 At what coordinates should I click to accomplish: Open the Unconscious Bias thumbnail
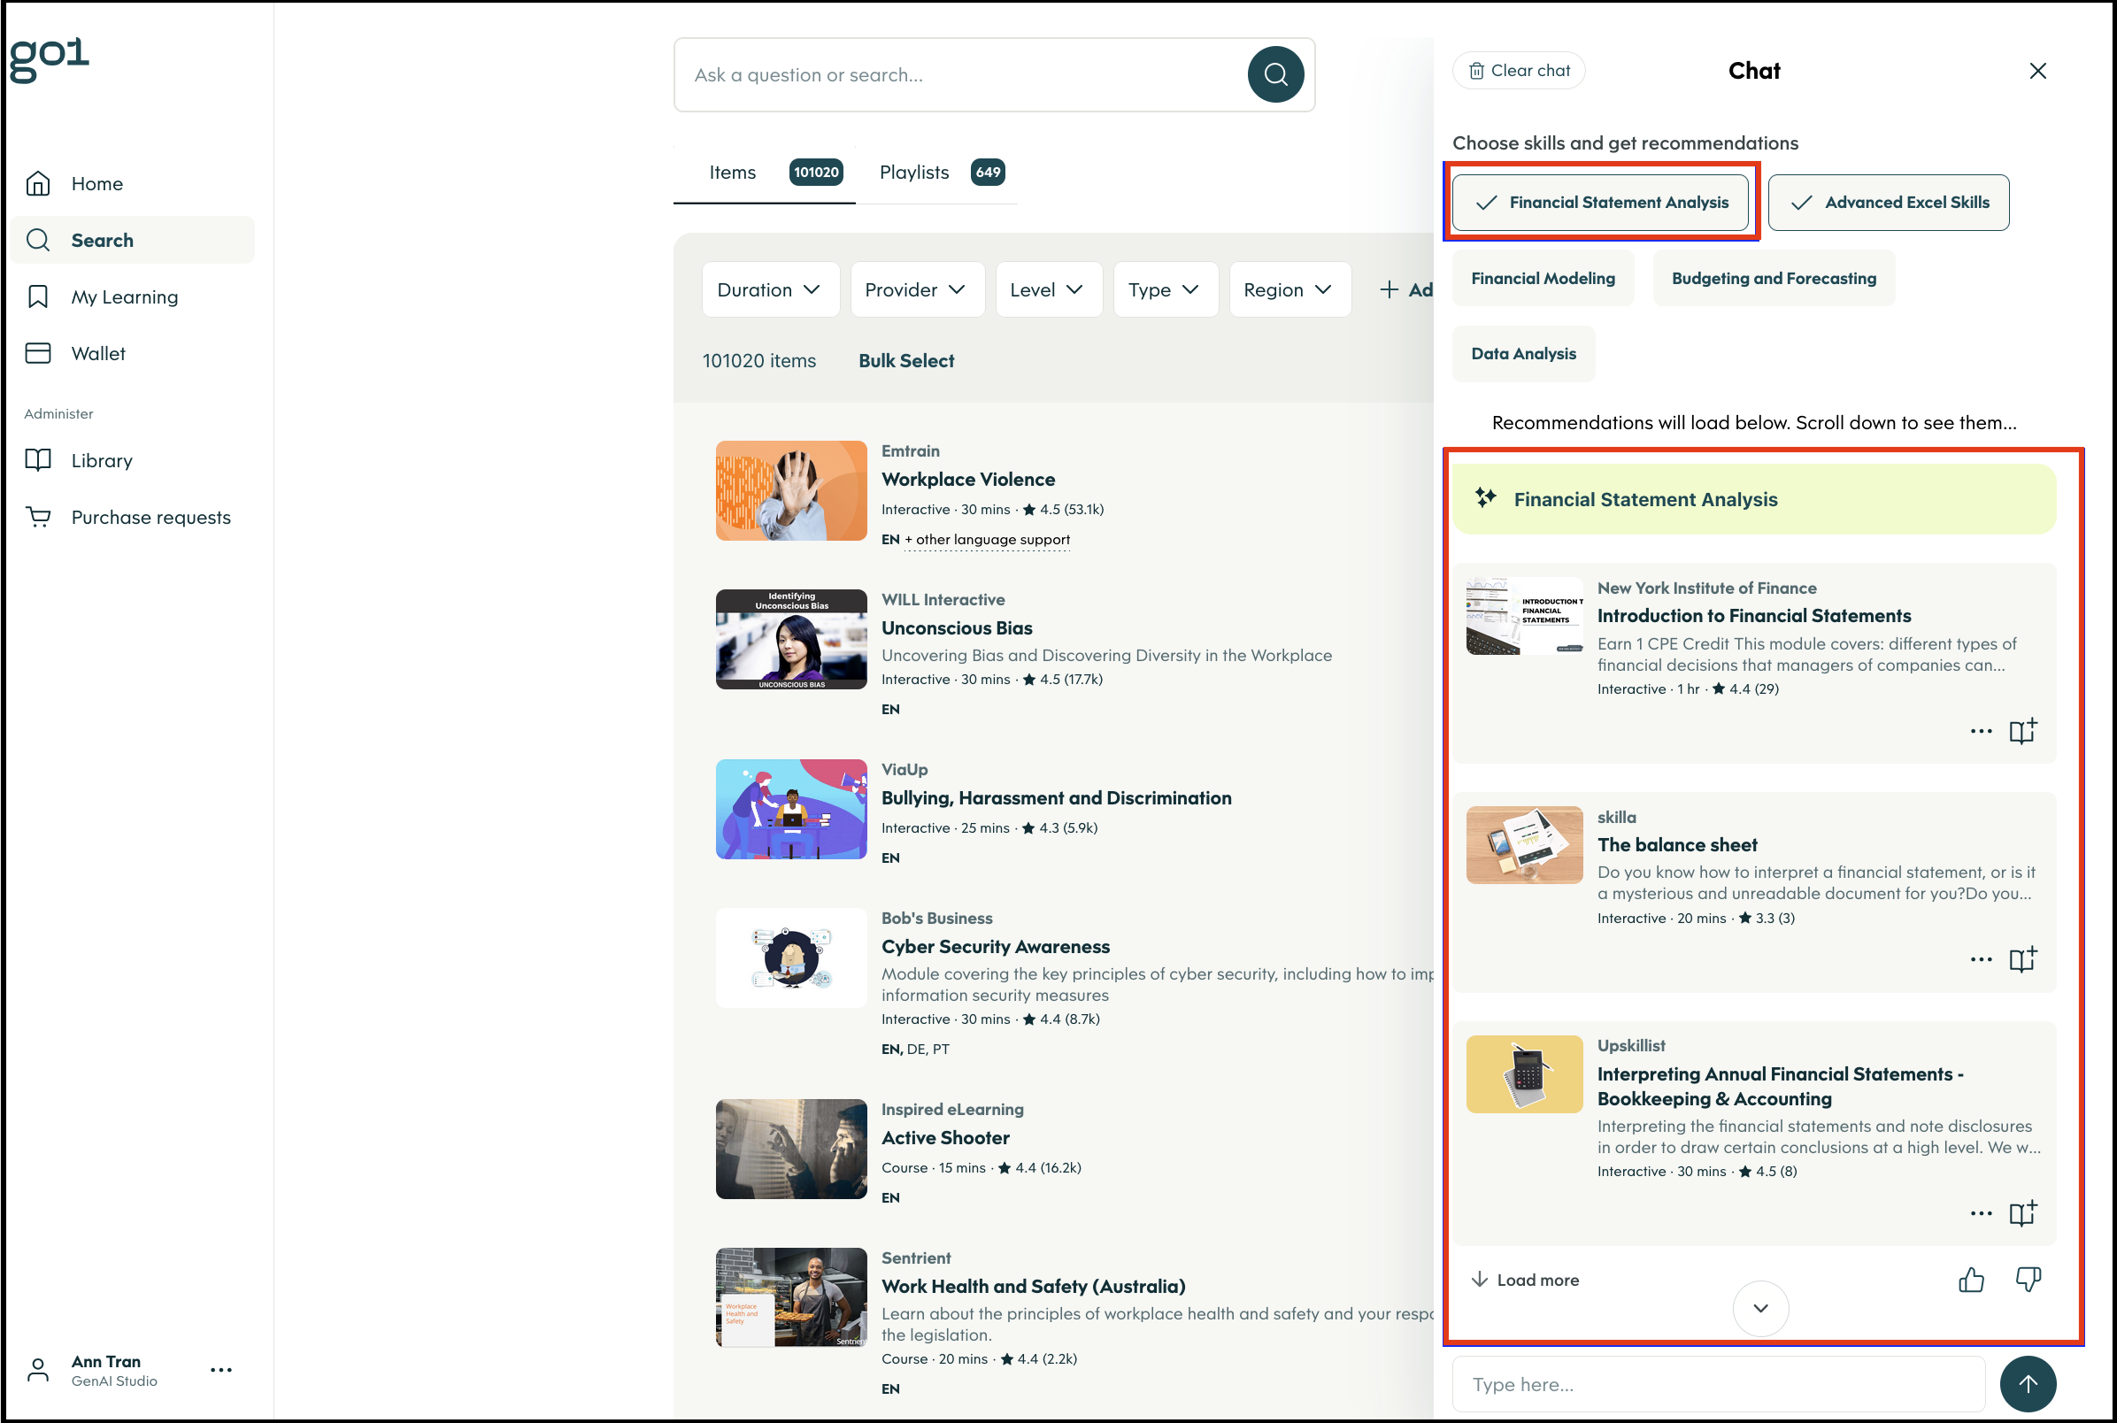tap(790, 640)
